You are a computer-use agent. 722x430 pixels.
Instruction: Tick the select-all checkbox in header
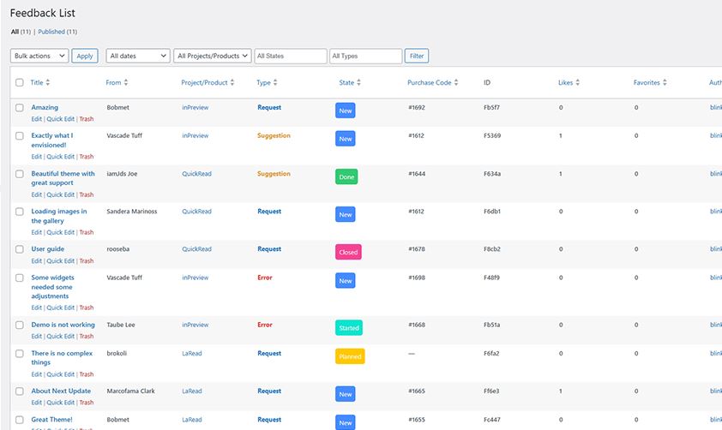click(20, 83)
